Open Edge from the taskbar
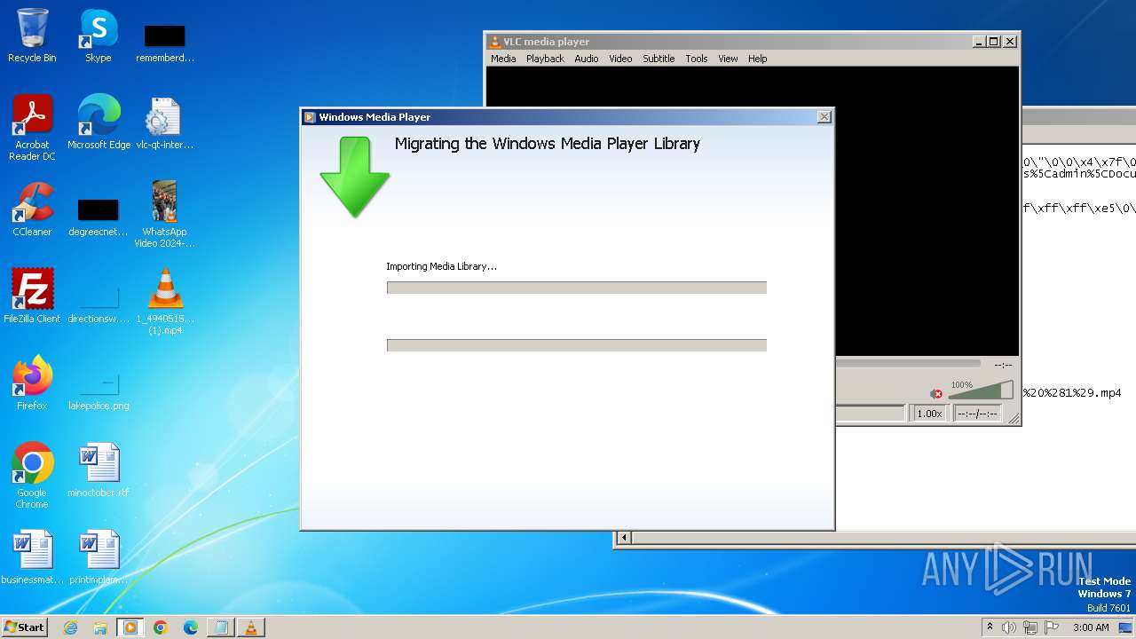 pos(191,627)
